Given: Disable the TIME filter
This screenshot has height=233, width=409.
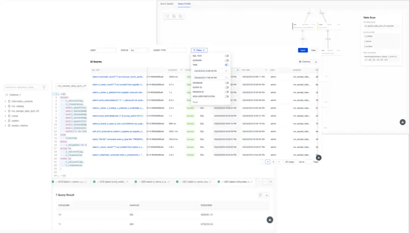Looking at the screenshot, I should pos(227,65).
